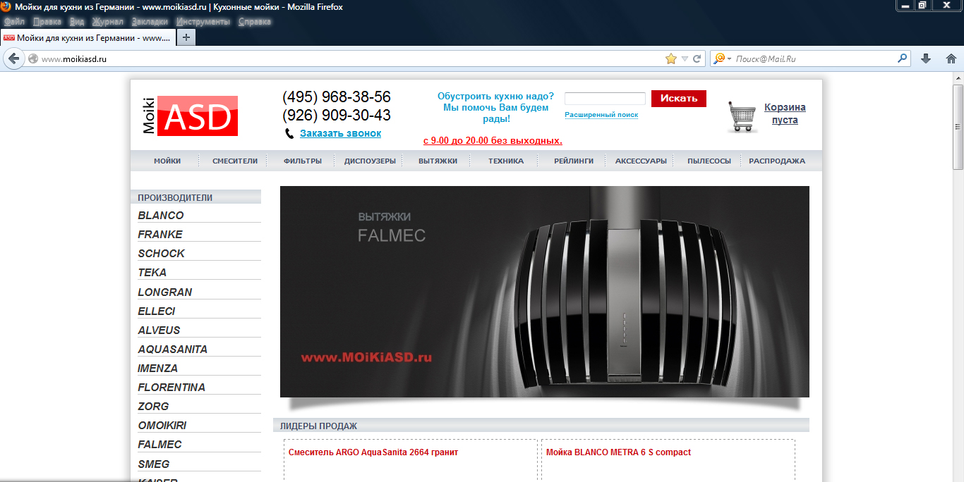The height and width of the screenshot is (482, 964).
Task: Click the Falmec hood banner image
Action: coord(544,292)
